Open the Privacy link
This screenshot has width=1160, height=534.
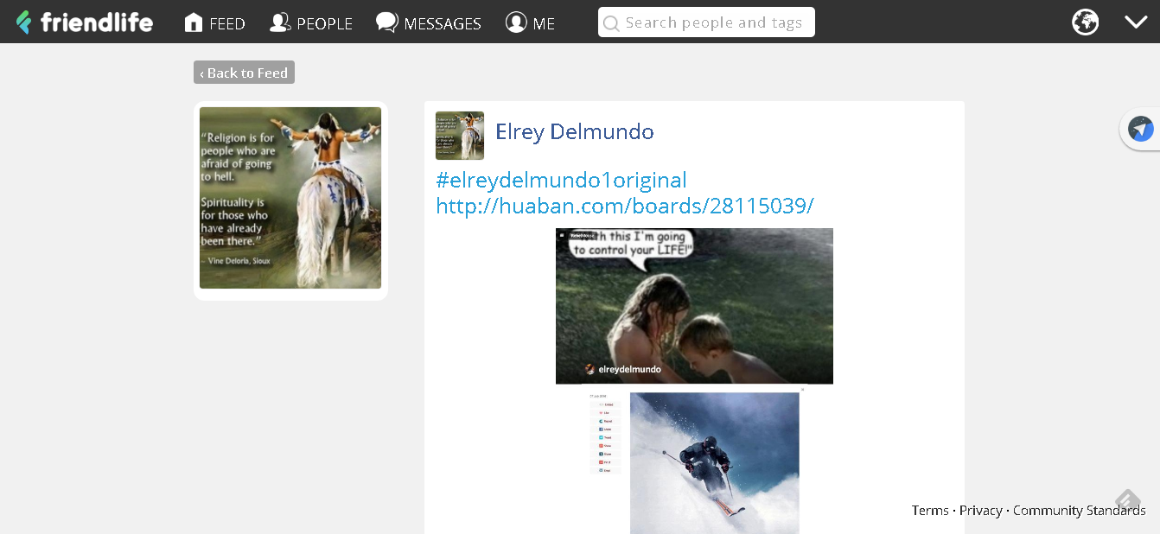coord(981,511)
